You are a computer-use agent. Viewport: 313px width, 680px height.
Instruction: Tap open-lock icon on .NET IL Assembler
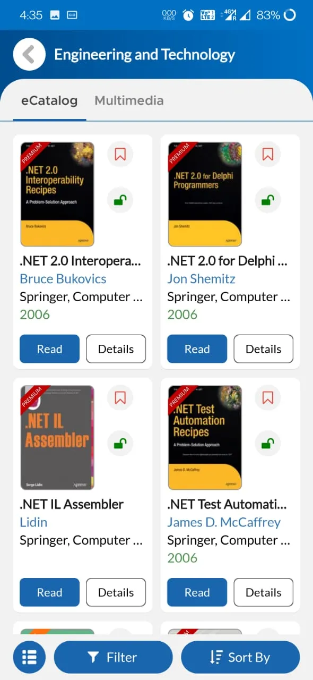click(120, 444)
